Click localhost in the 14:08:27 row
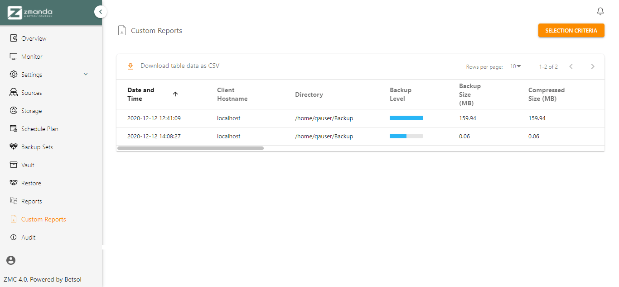The height and width of the screenshot is (287, 619). pyautogui.click(x=229, y=136)
